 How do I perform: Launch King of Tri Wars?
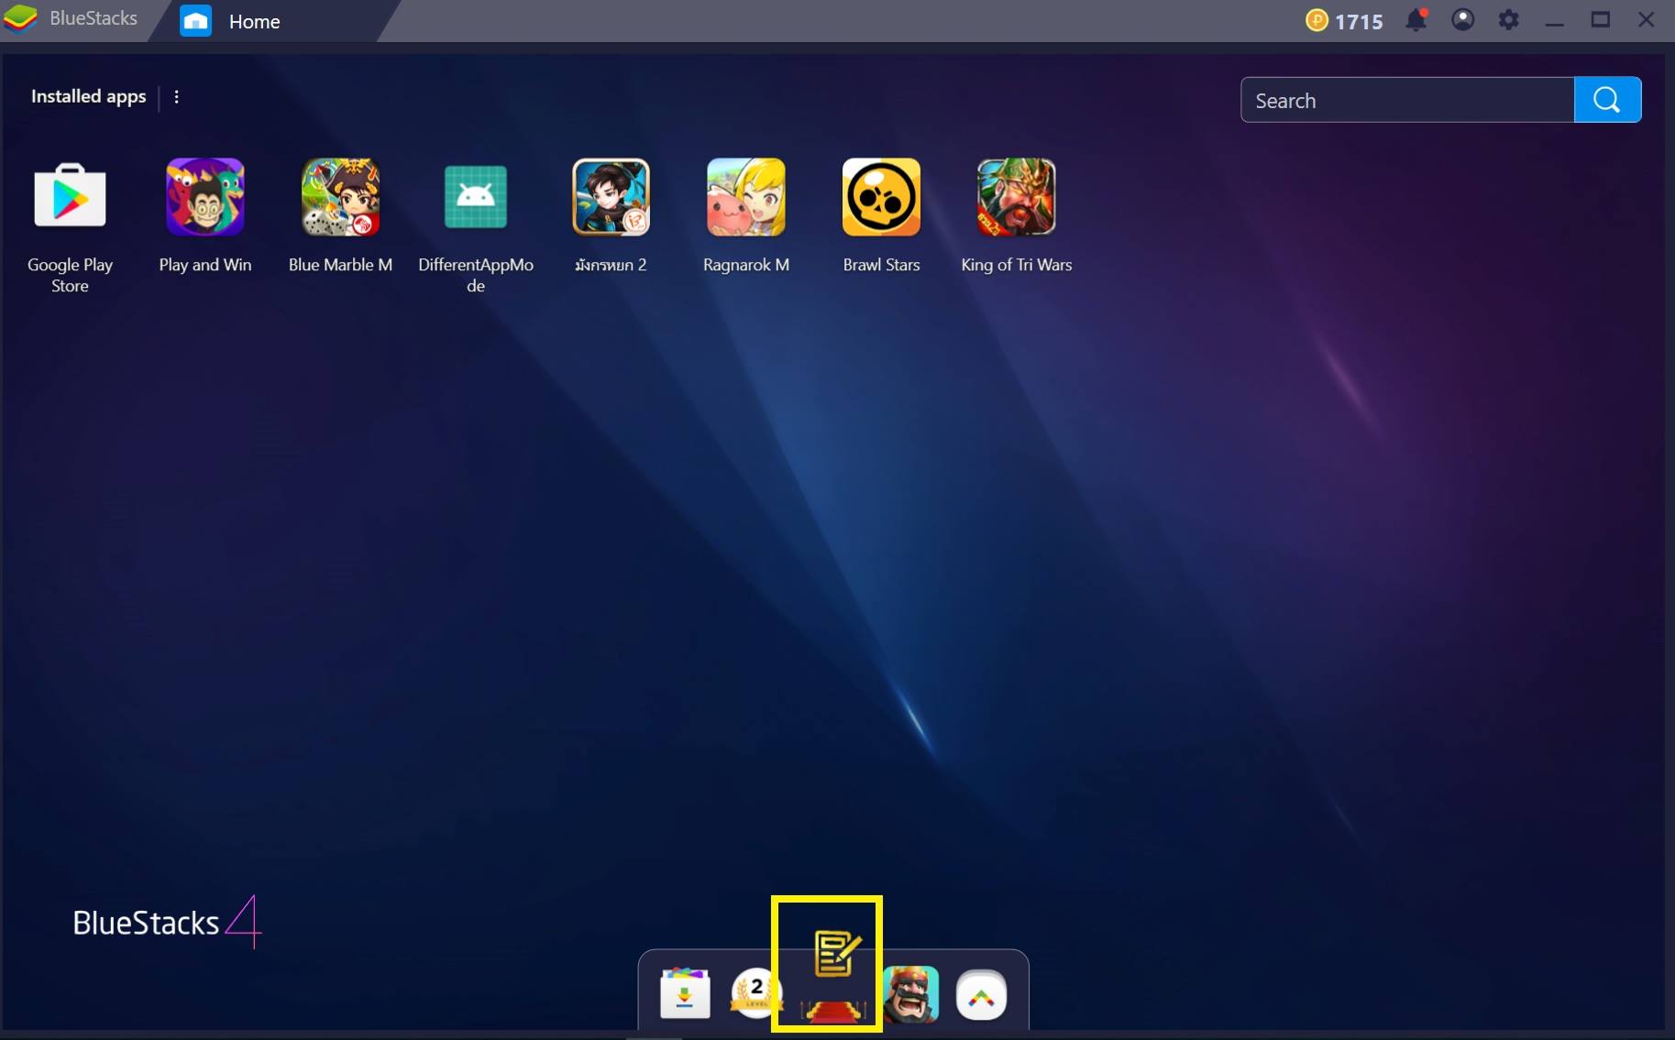1016,197
